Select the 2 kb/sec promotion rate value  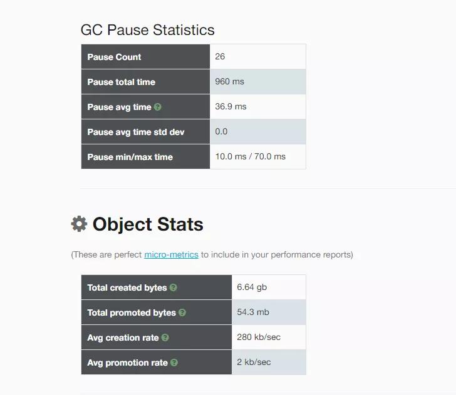[x=254, y=362]
